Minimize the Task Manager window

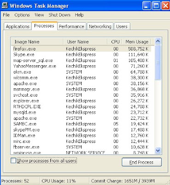147,6
